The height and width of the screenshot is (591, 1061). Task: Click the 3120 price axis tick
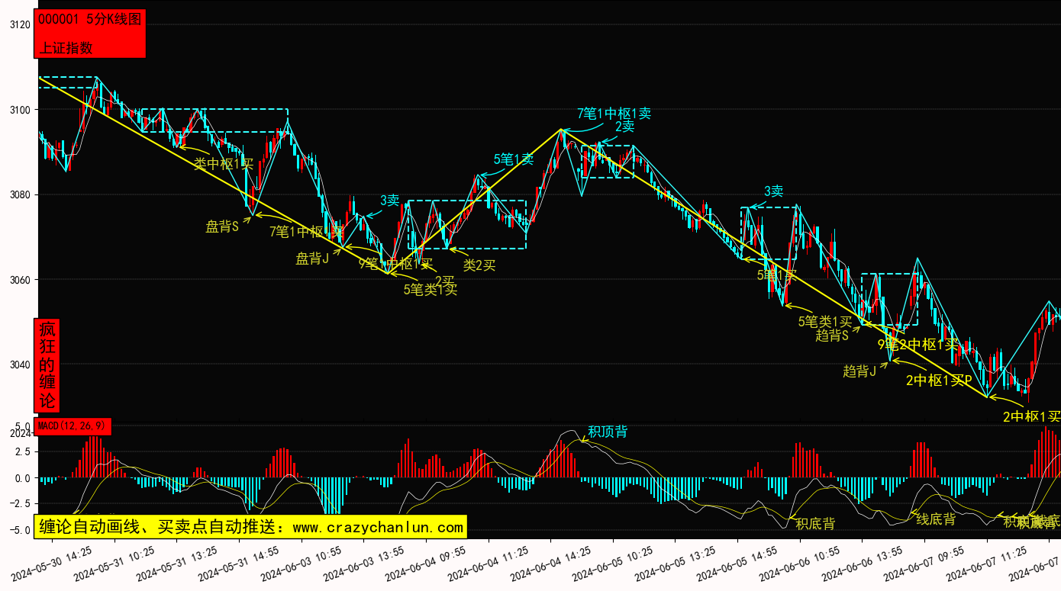(x=19, y=25)
